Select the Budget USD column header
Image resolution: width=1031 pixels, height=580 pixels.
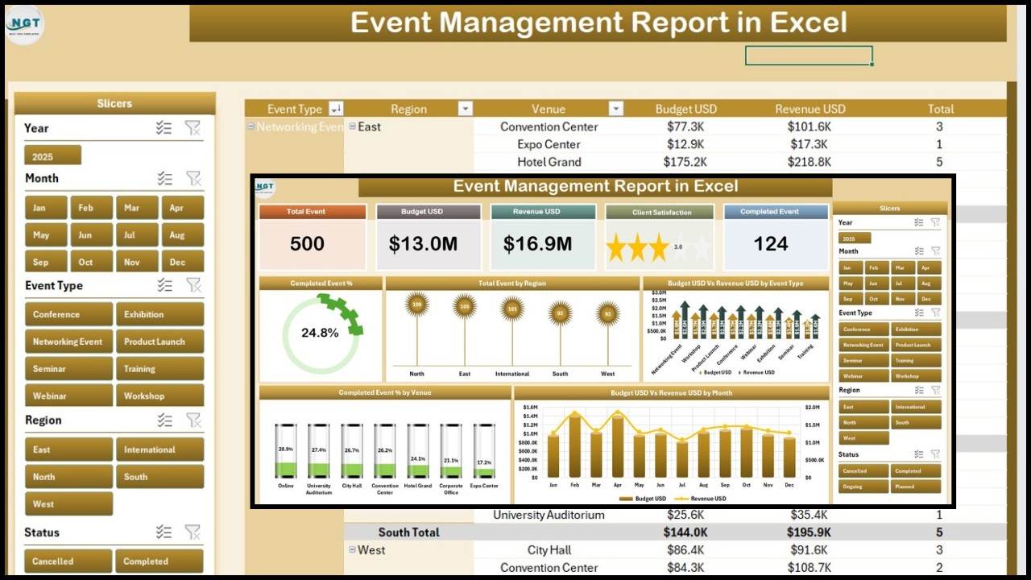(685, 109)
